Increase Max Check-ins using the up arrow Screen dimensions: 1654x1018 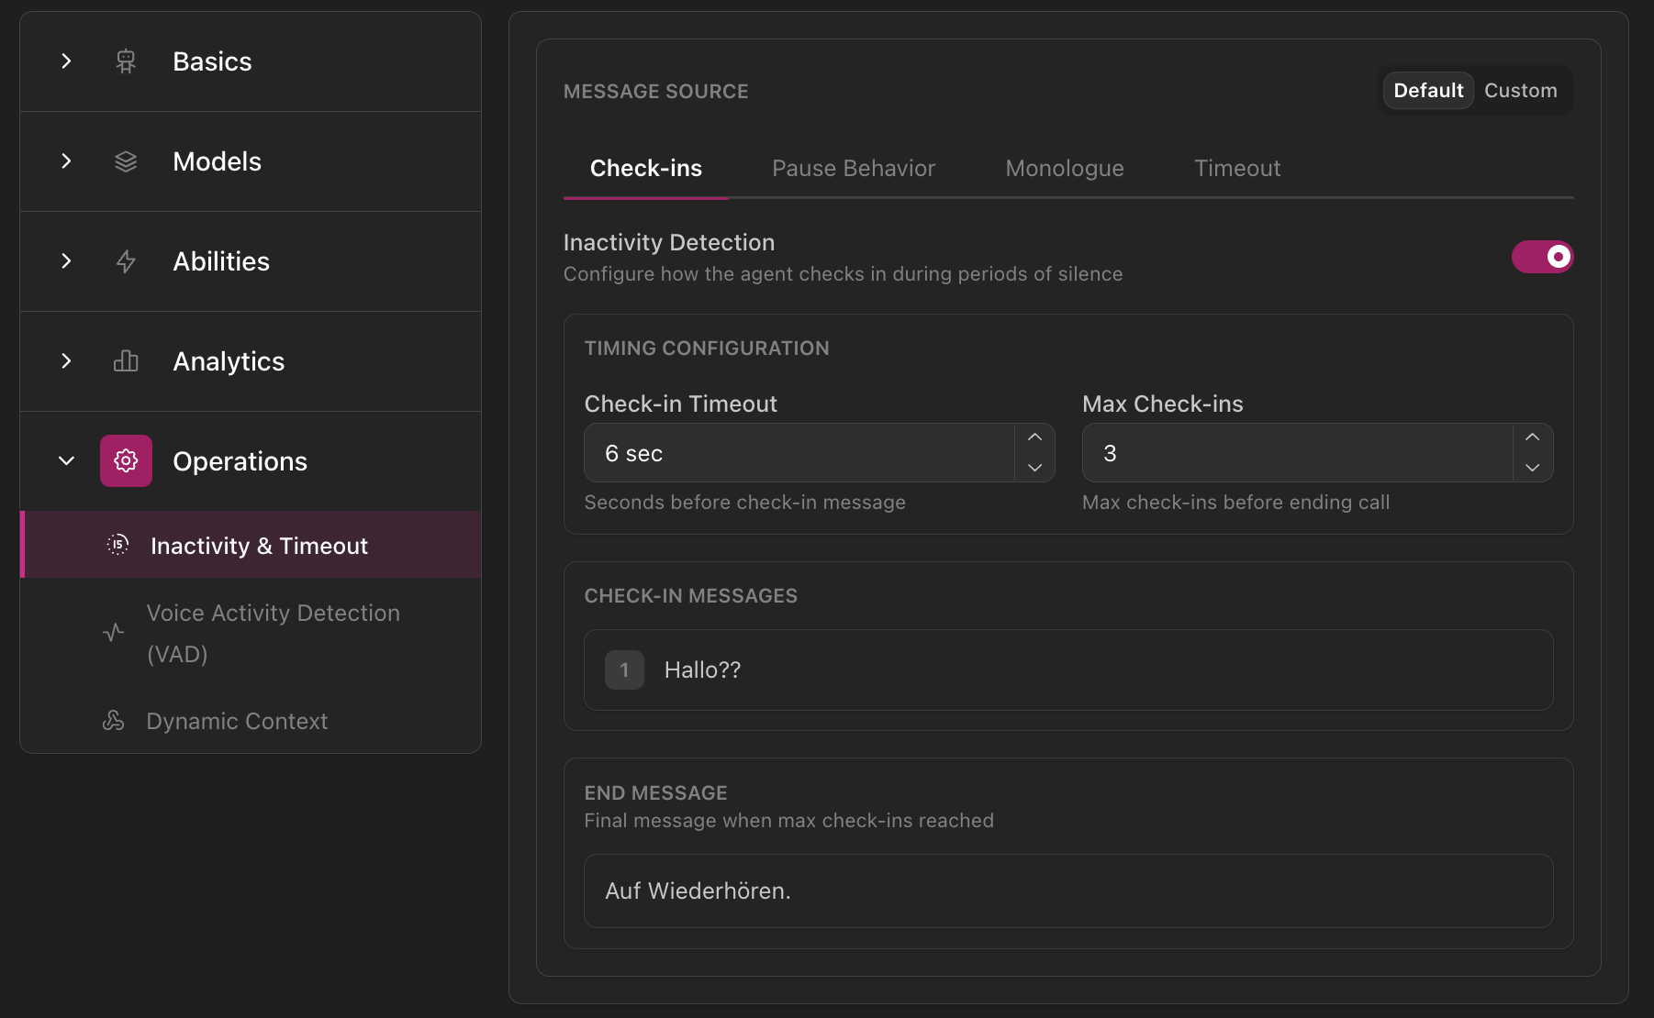tap(1532, 437)
